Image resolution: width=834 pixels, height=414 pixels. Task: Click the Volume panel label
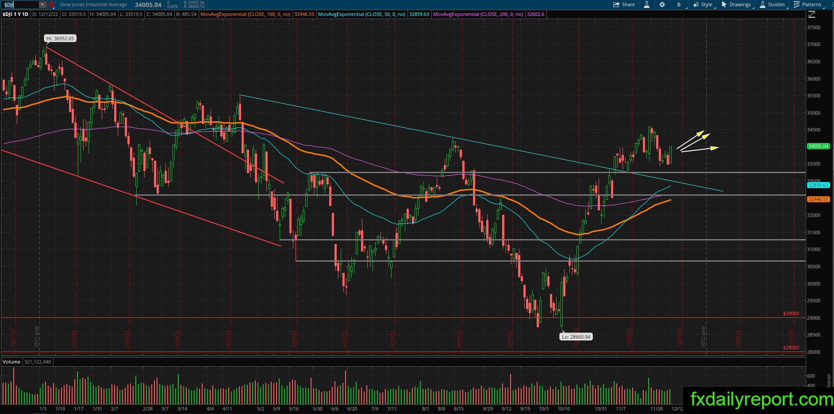pos(12,362)
